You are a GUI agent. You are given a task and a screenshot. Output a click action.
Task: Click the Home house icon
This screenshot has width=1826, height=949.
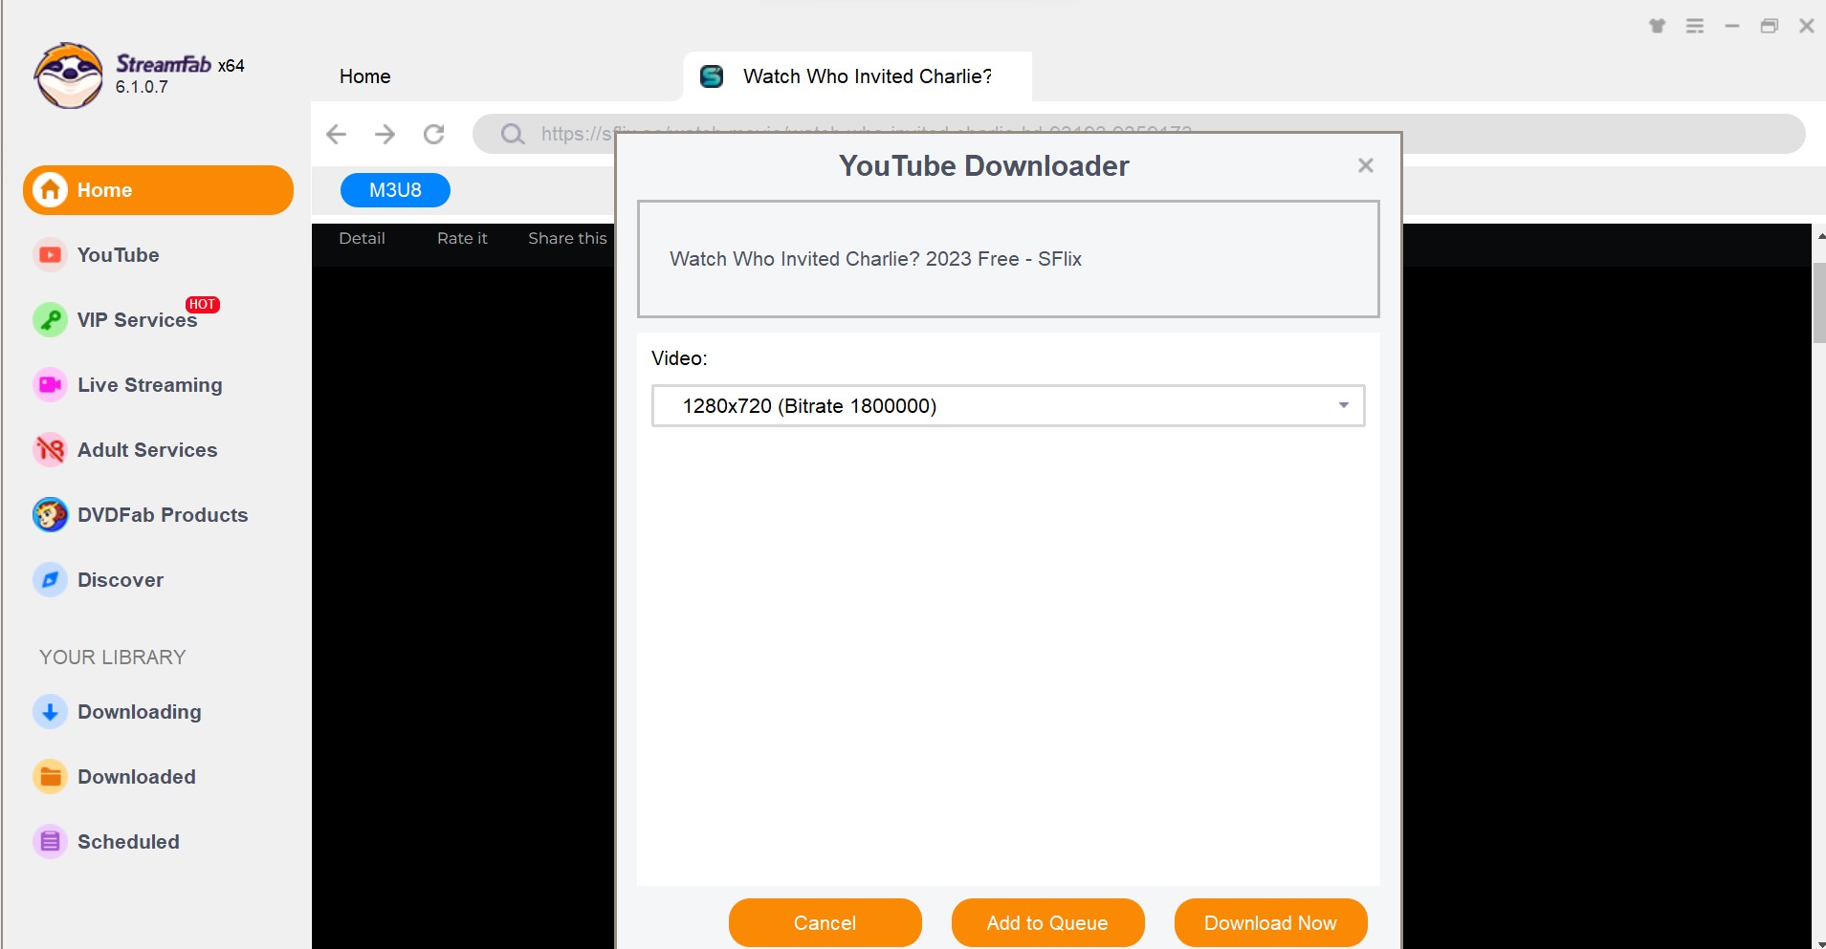point(51,189)
